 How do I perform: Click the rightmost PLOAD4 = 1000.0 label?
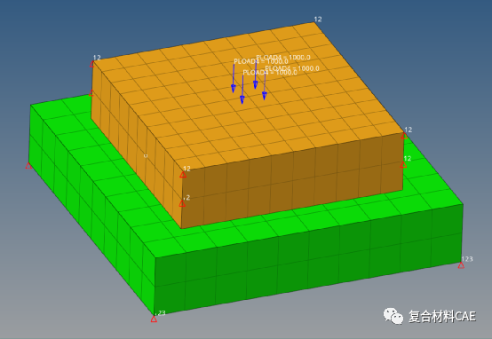click(292, 68)
